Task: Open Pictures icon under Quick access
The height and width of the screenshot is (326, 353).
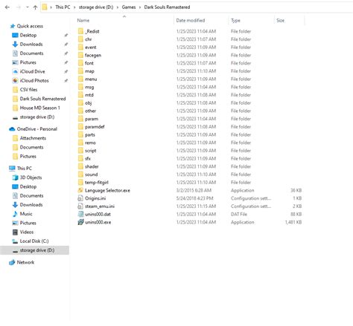Action: [x=15, y=62]
